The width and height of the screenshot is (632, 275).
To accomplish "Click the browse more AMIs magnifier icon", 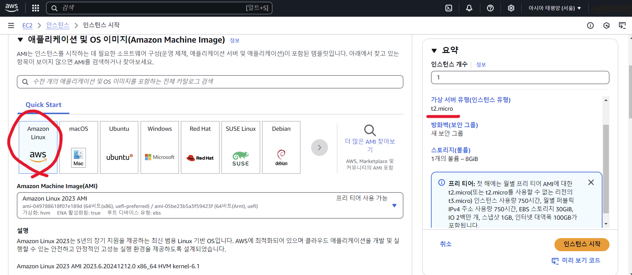I will [370, 130].
